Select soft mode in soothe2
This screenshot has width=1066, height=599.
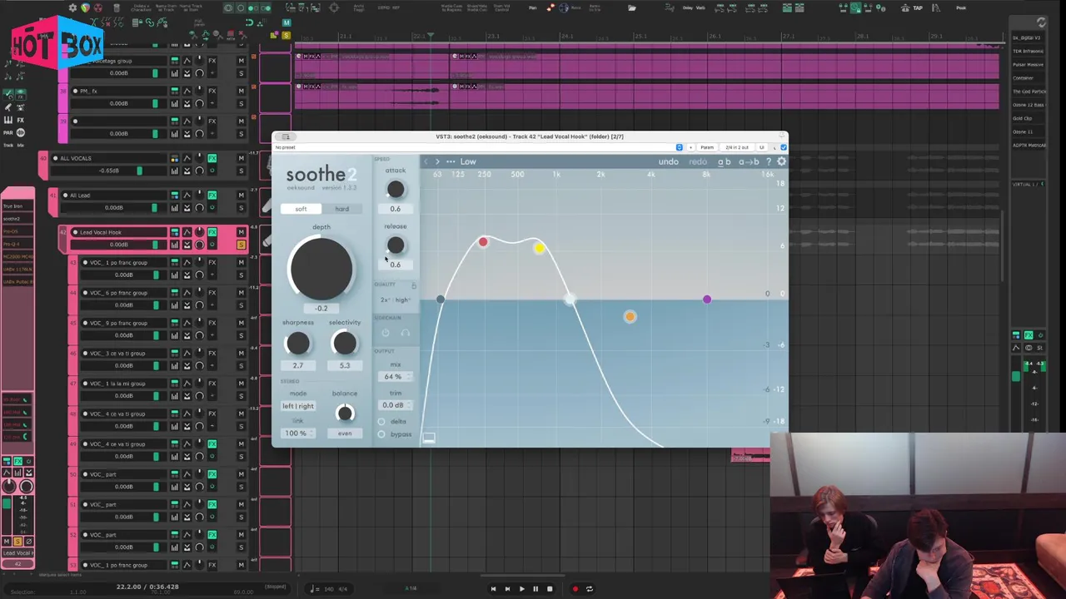click(x=301, y=209)
